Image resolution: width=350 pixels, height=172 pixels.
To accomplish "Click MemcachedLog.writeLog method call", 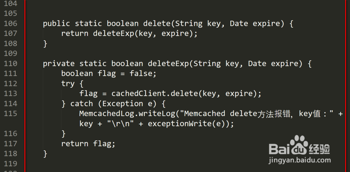I will coord(127,114).
